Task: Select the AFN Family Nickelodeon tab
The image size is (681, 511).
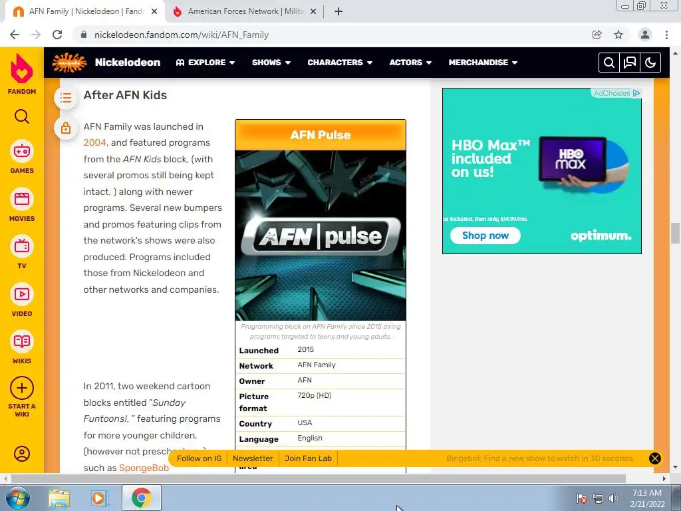Action: click(x=84, y=12)
